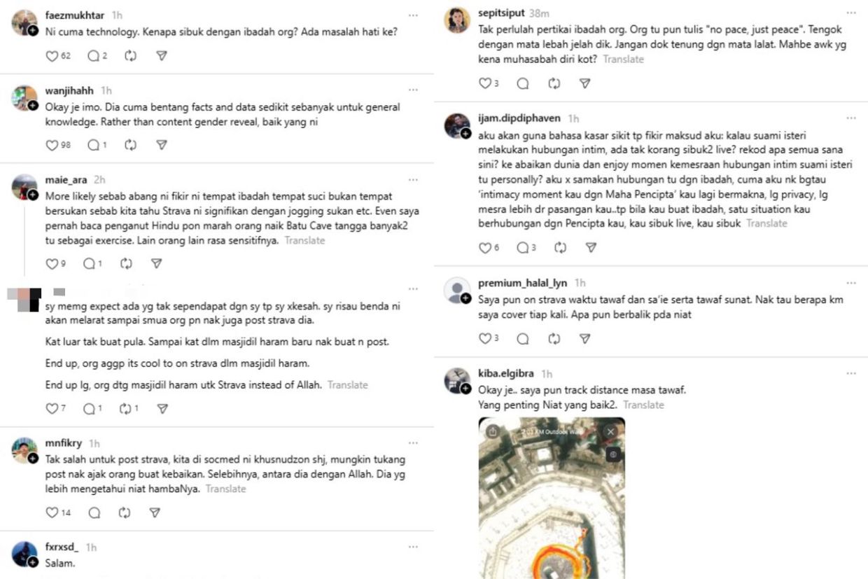Share mnfikry's comment via send icon
This screenshot has height=579, width=868.
tap(155, 512)
